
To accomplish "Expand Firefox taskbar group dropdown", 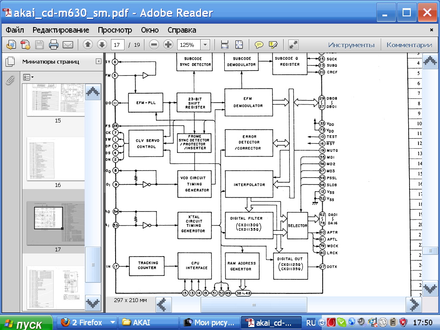I will pyautogui.click(x=113, y=322).
